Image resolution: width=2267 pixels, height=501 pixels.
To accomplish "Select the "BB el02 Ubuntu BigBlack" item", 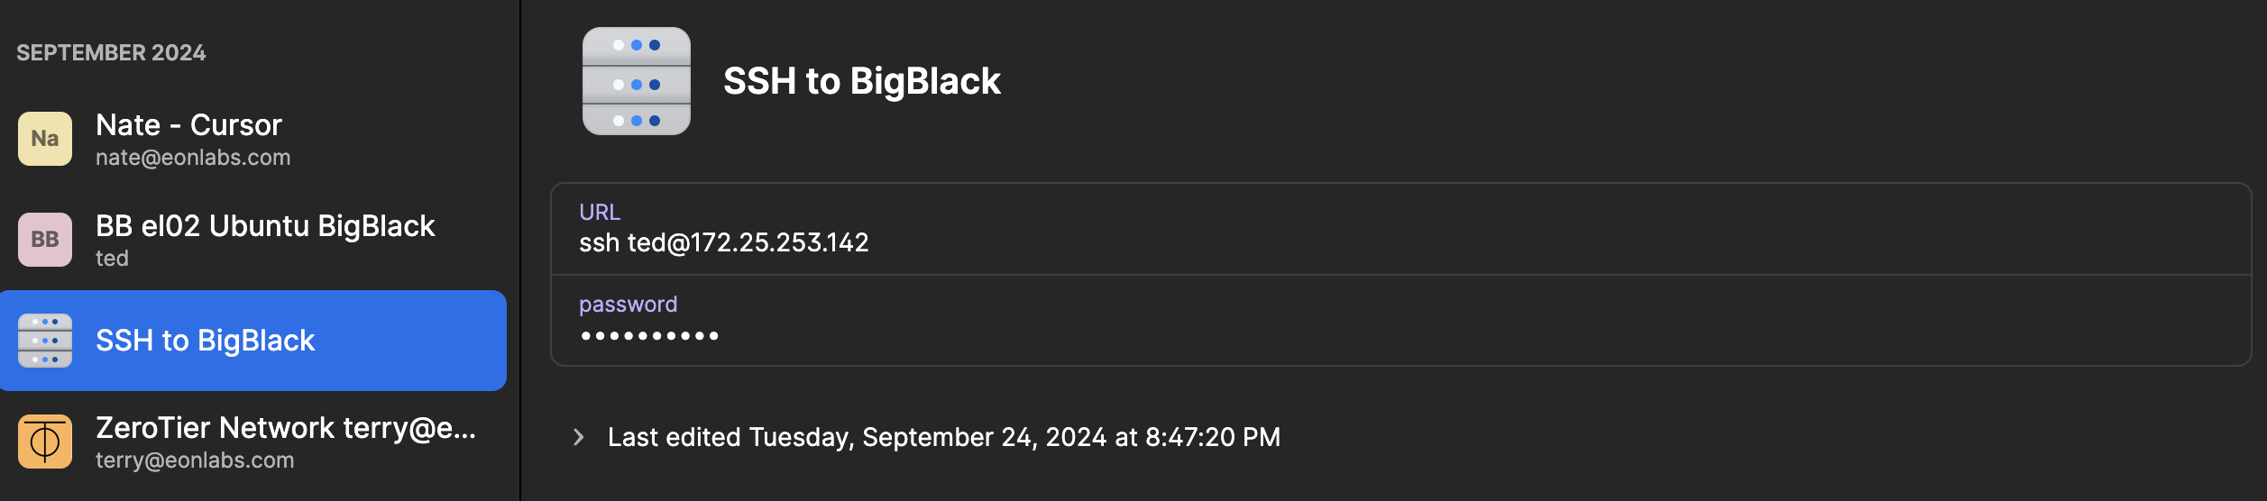I will click(265, 226).
